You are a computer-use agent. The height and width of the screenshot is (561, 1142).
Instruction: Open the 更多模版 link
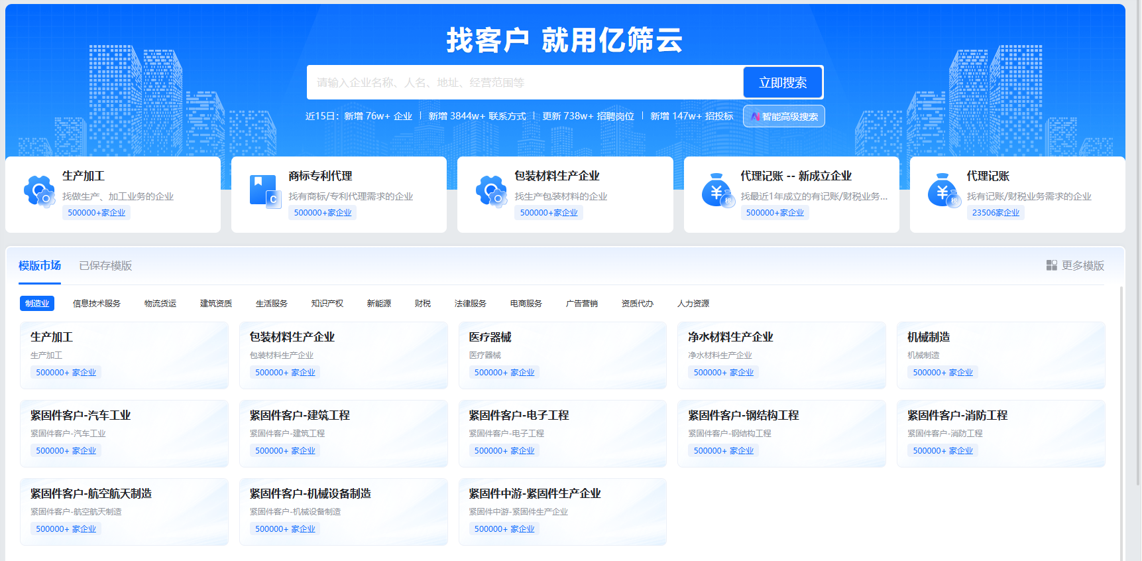[1075, 265]
